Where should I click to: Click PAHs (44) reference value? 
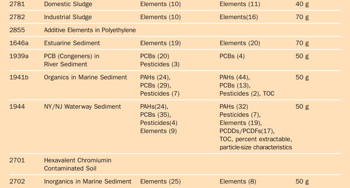point(235,77)
